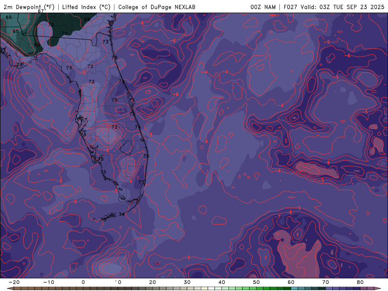This screenshot has width=388, height=291.
Task: Click the "College of DuPage NEXLAB" label
Action: click(x=157, y=7)
